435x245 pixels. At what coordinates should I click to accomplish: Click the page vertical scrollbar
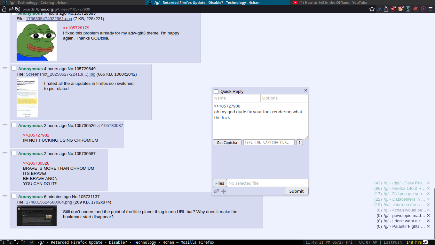pos(434,214)
